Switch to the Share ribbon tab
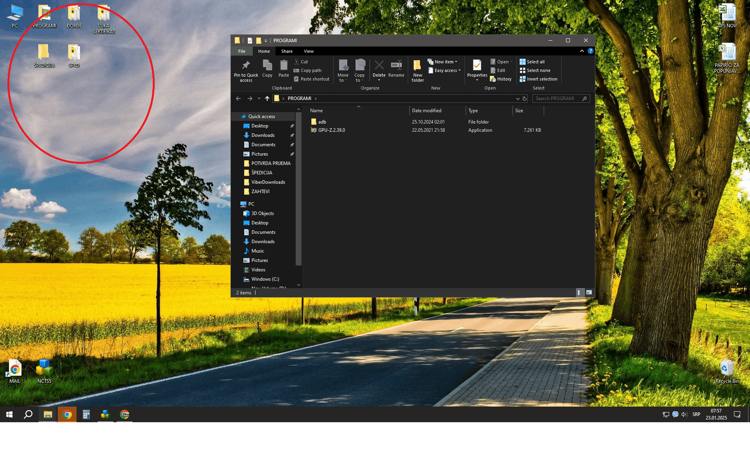 click(x=287, y=51)
